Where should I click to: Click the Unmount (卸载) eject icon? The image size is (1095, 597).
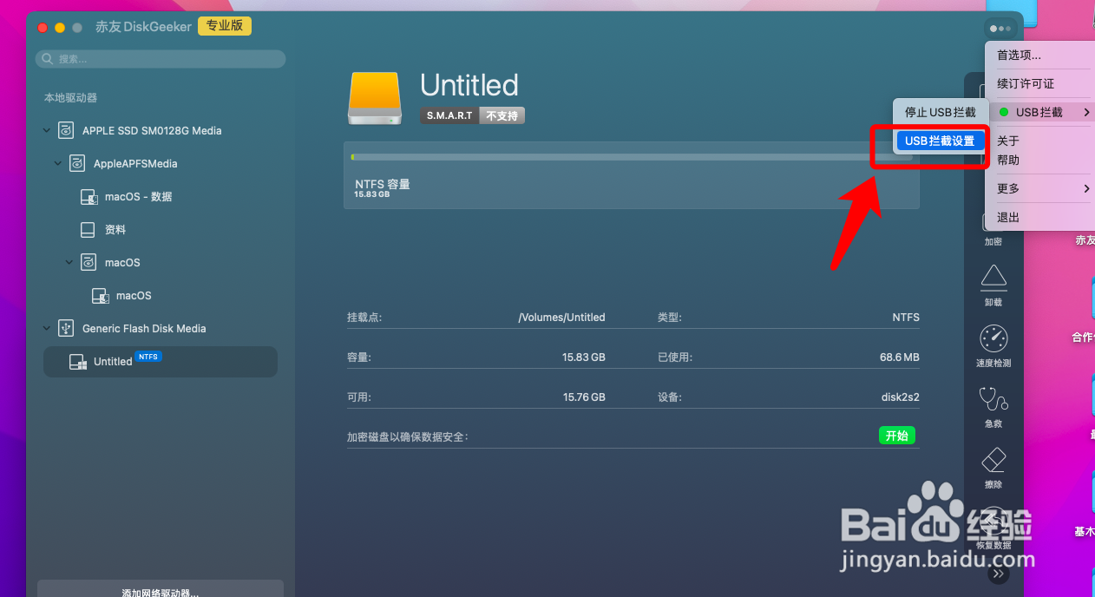[x=993, y=277]
